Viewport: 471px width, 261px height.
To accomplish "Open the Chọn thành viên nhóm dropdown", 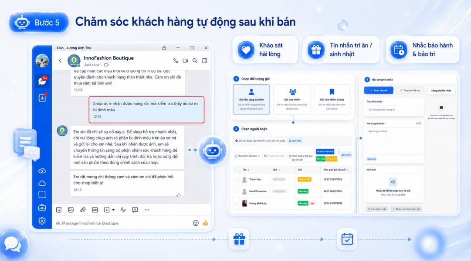I will [x=247, y=156].
